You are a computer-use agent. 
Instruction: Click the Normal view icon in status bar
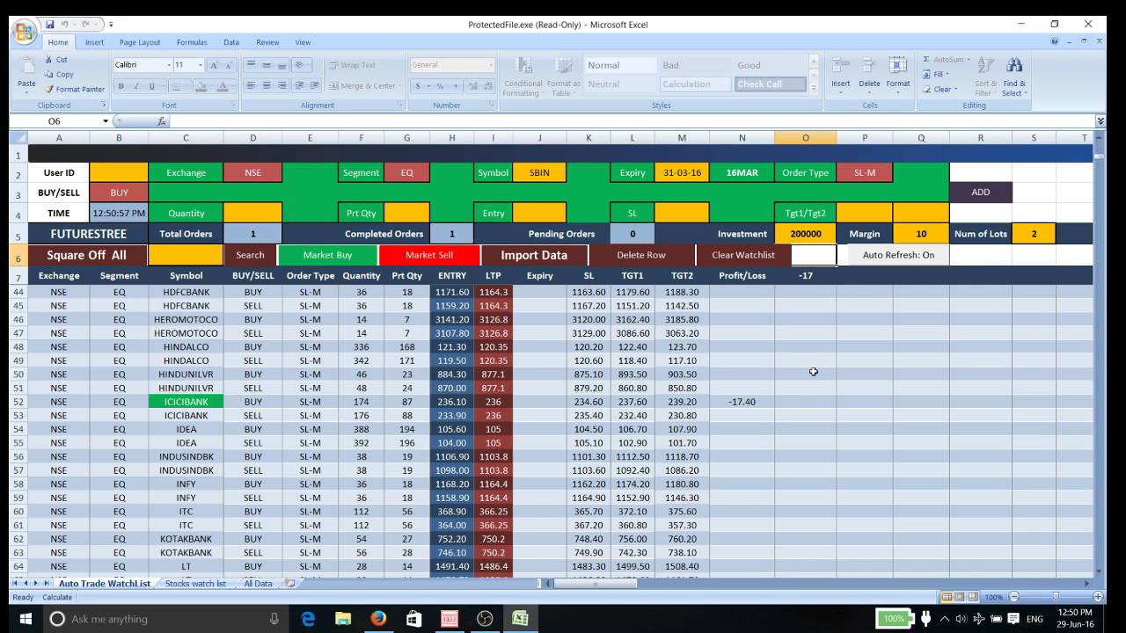[x=947, y=597]
